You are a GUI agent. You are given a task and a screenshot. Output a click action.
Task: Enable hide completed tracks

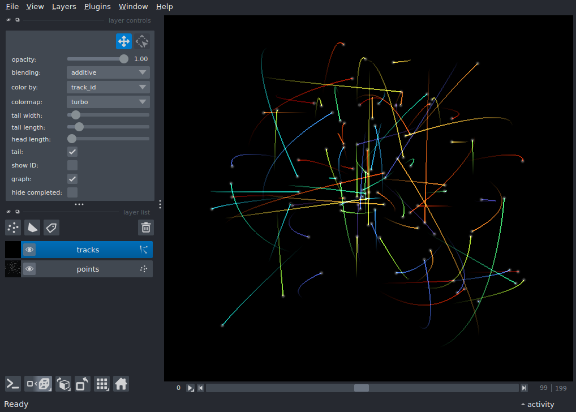point(72,192)
